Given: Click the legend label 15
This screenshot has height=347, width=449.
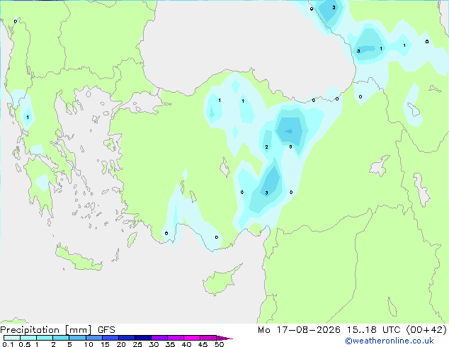Looking at the screenshot, I should click(105, 344).
